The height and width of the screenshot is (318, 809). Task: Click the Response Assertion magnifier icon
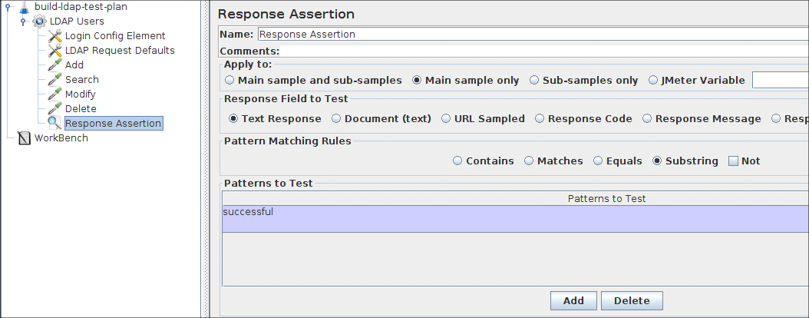(x=54, y=123)
